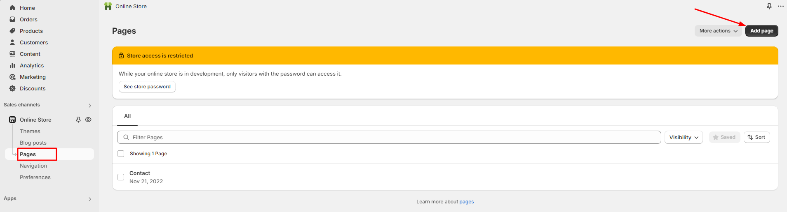Screen dimensions: 787x212
Task: View online store via eye icon
Action: pos(88,120)
